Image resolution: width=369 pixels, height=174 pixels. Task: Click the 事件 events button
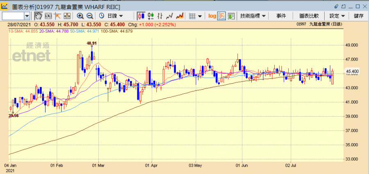point(281,16)
